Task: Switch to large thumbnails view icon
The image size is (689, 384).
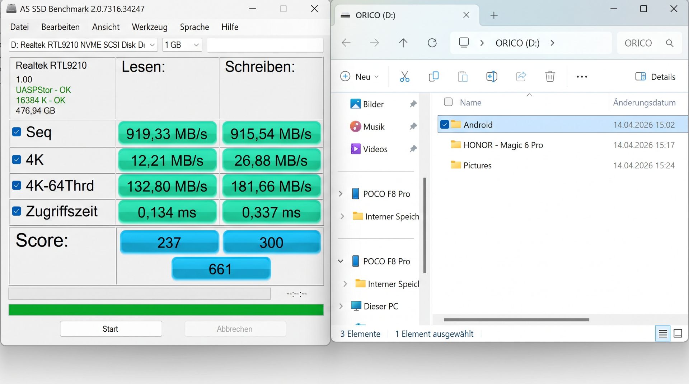Action: click(x=678, y=334)
